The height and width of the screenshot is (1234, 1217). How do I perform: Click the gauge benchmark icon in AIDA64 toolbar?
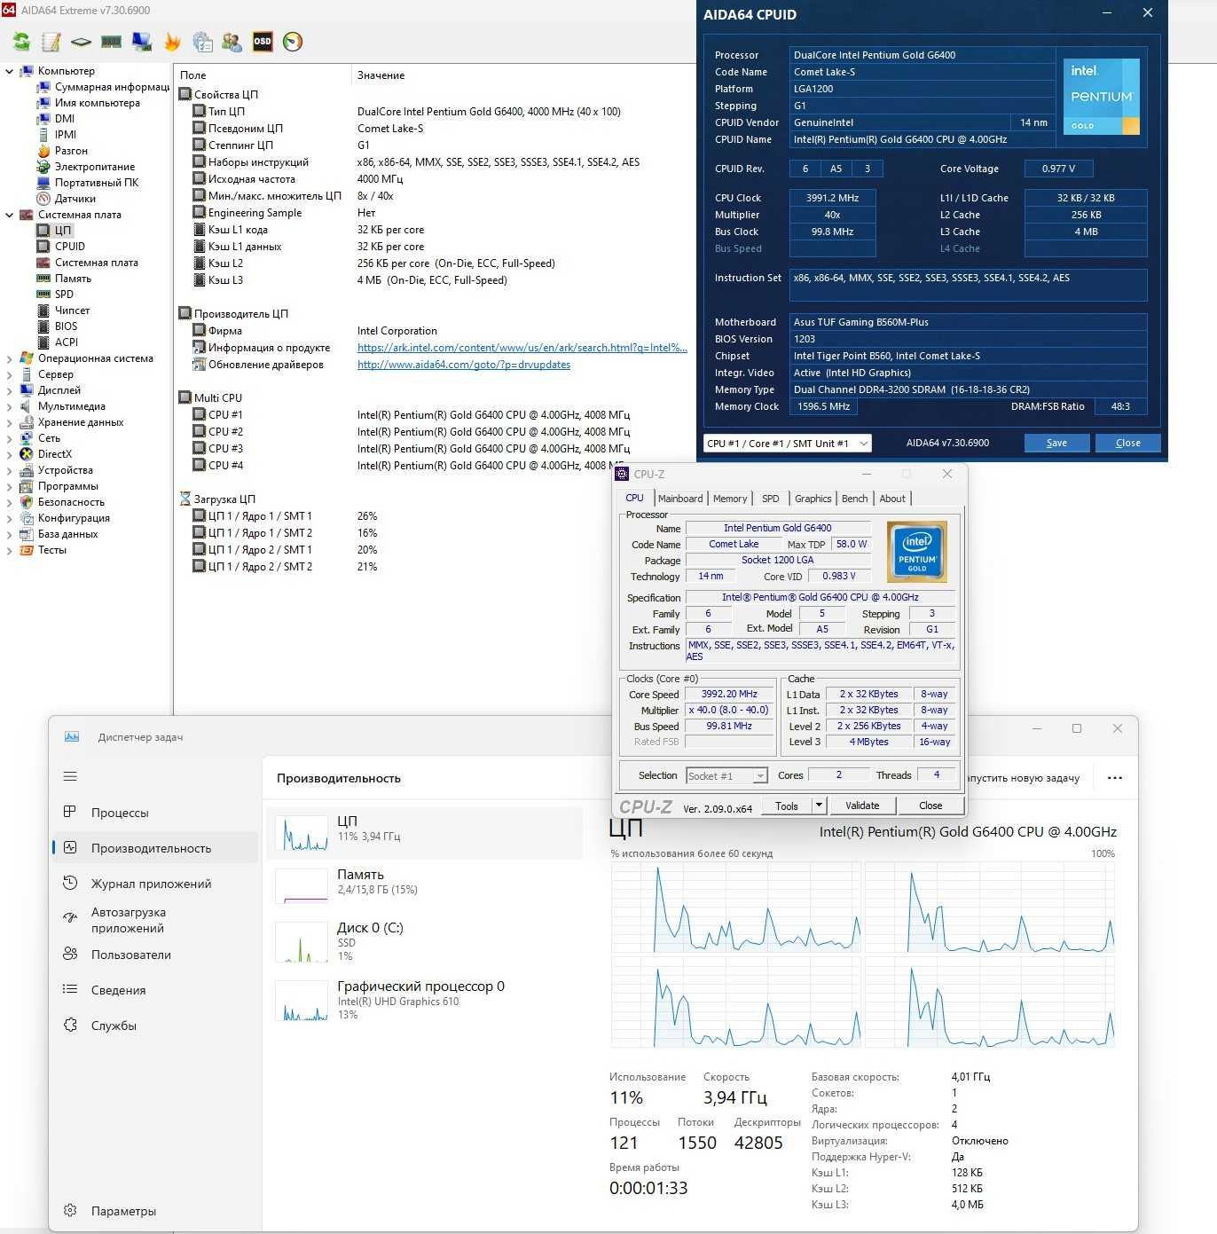click(x=293, y=42)
